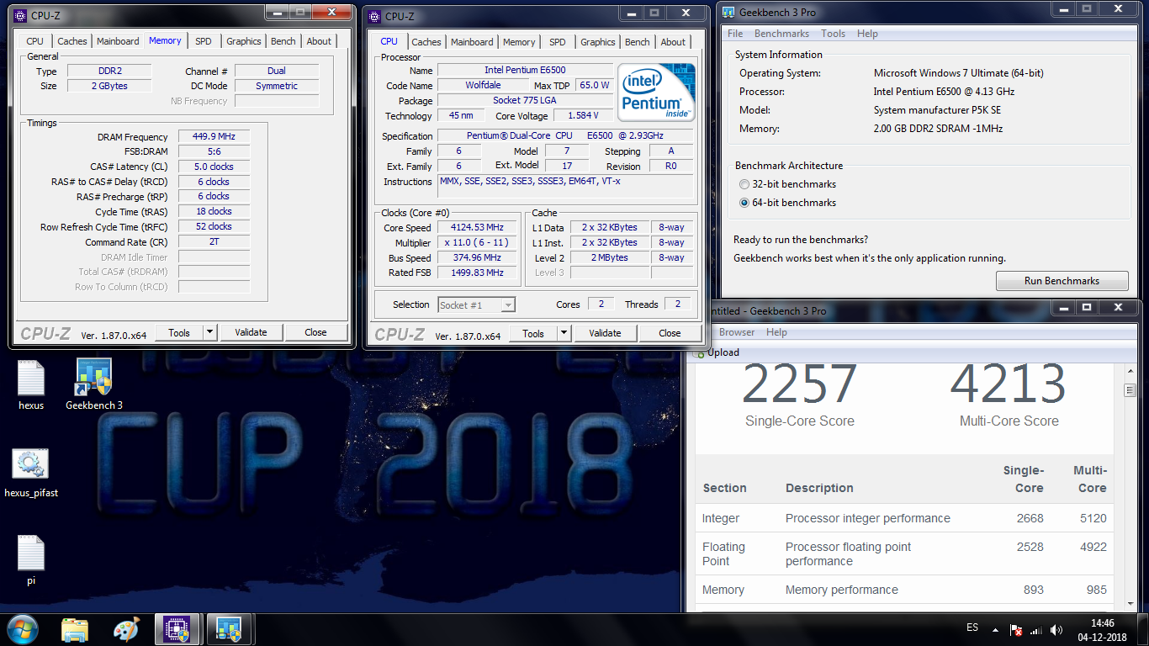Click the volume speaker tray icon
The width and height of the screenshot is (1149, 646).
(1056, 629)
